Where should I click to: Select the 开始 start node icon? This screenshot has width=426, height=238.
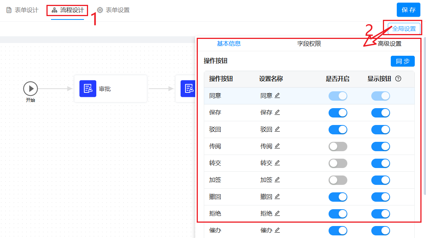(x=31, y=89)
